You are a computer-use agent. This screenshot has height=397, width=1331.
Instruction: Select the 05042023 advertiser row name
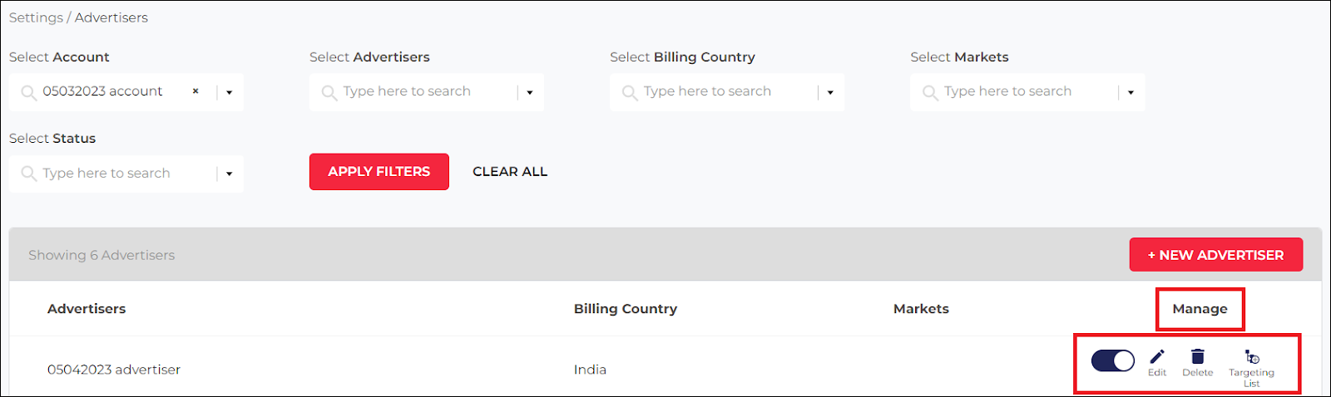pos(114,370)
